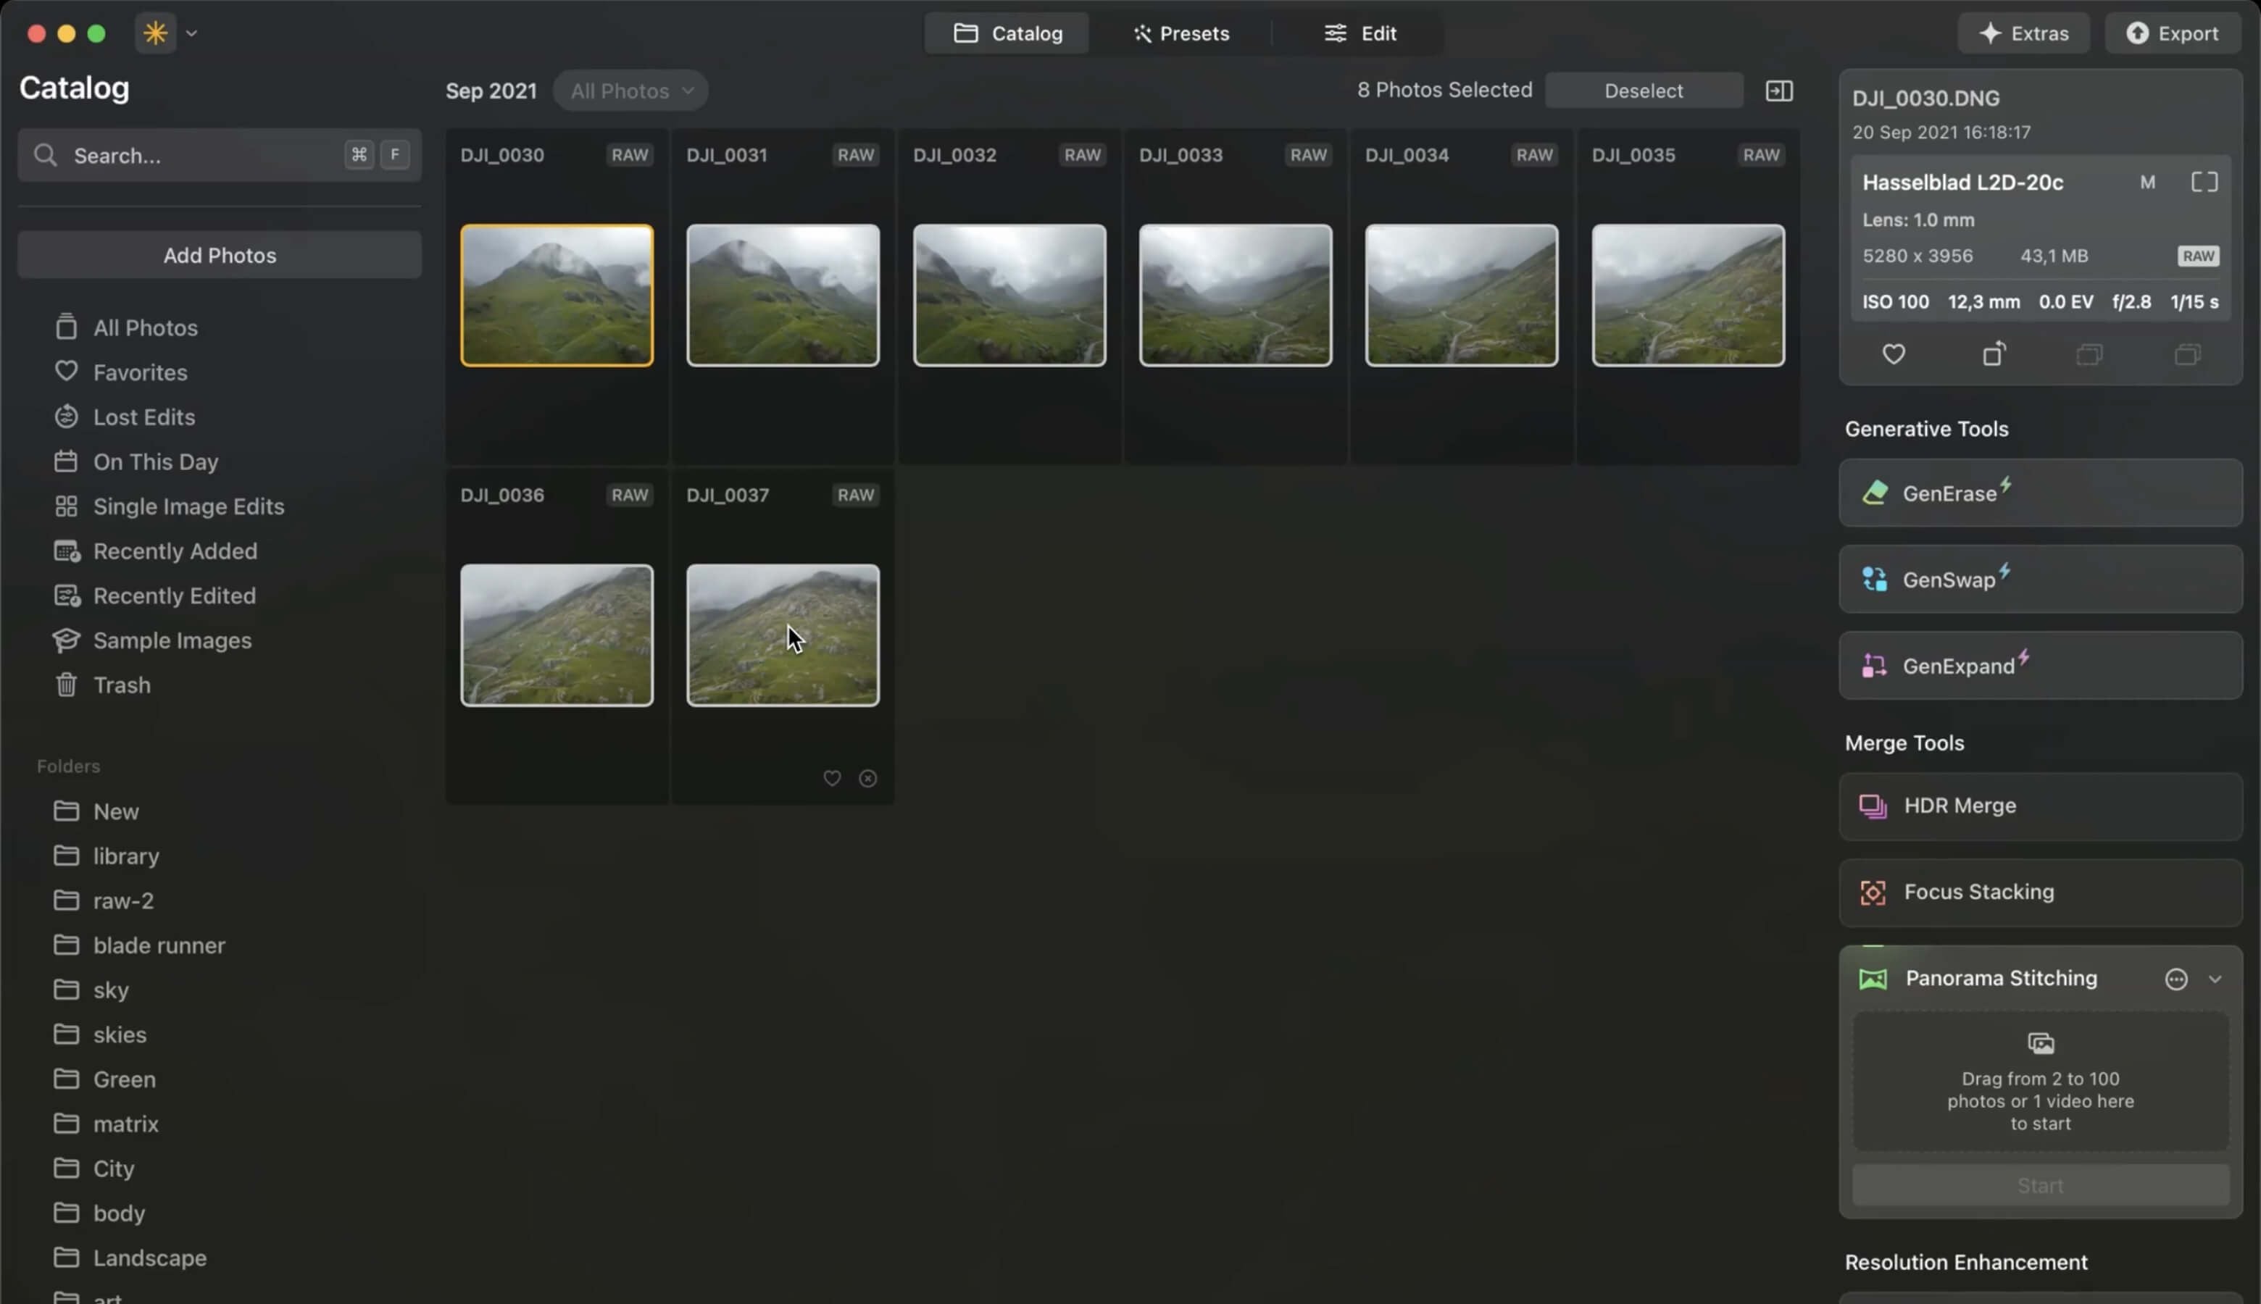Open the raw-2 folder

tap(122, 901)
